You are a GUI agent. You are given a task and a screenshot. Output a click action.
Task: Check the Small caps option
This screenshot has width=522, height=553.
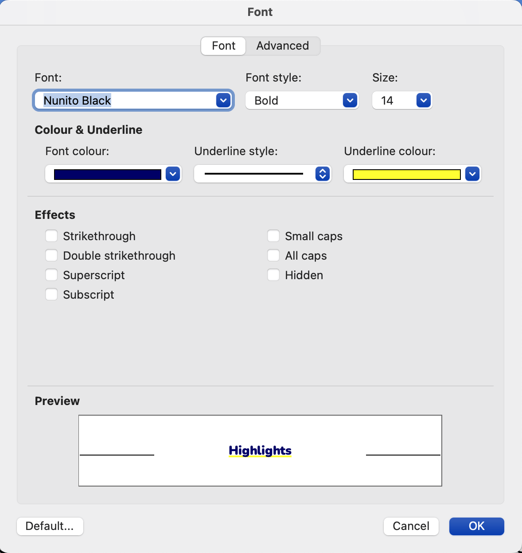(x=273, y=236)
